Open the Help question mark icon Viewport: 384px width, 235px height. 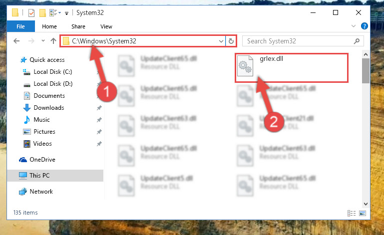[x=364, y=26]
